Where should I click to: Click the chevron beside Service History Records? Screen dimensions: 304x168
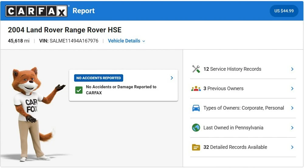tap(292, 69)
